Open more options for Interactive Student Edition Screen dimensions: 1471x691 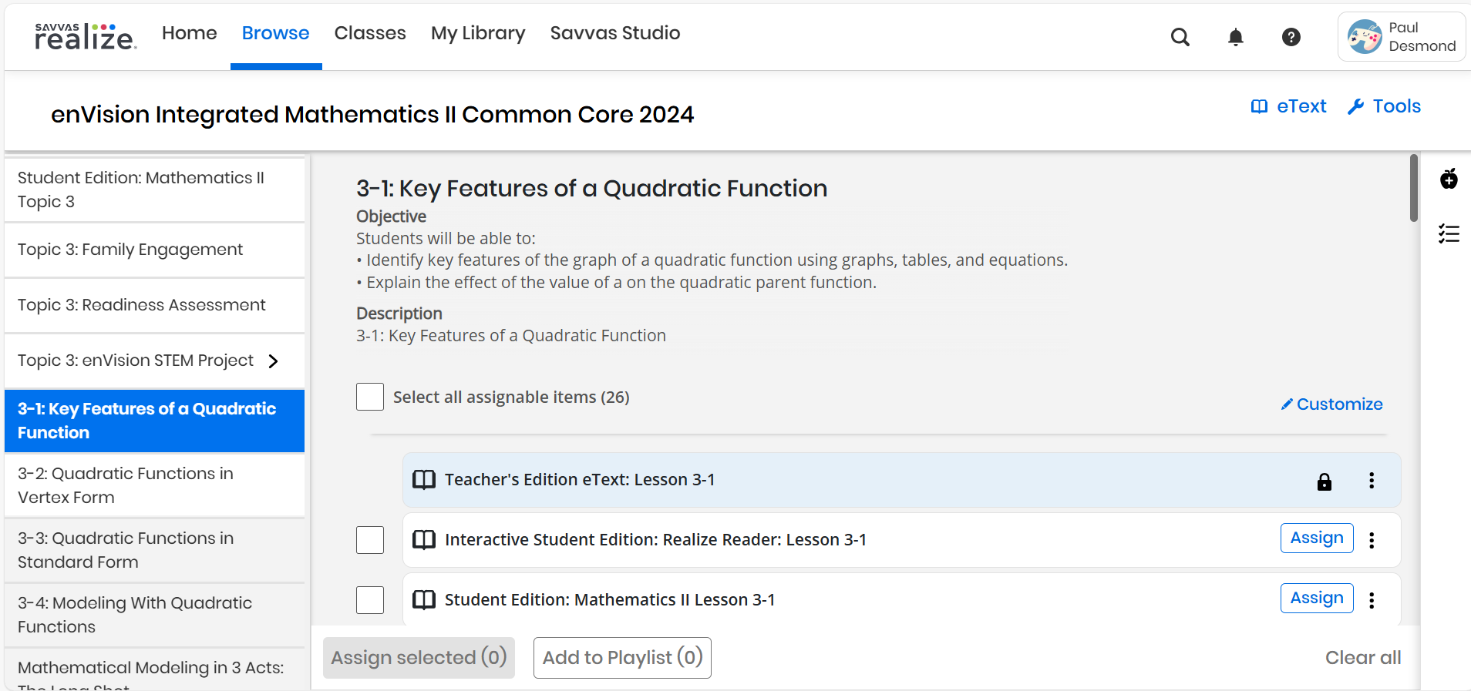[x=1372, y=540]
